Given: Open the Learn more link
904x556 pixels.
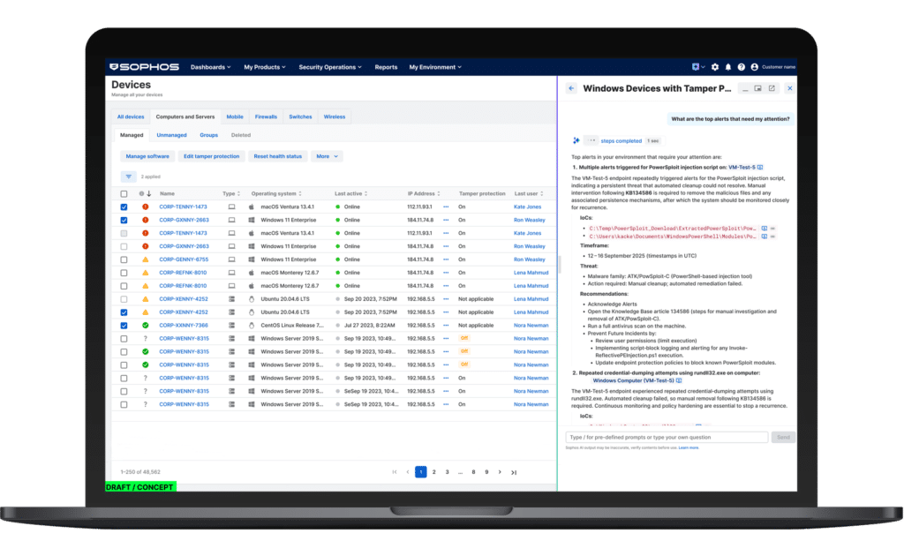Looking at the screenshot, I should tap(689, 447).
